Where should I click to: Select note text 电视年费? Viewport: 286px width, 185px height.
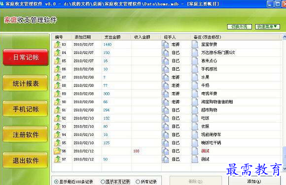(209, 94)
